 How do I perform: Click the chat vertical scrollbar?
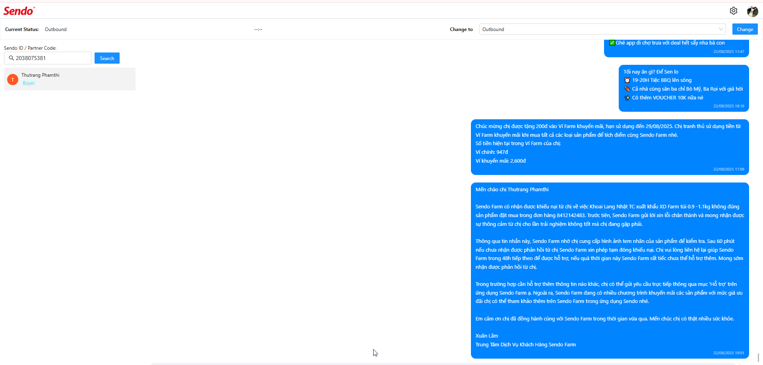click(x=759, y=357)
